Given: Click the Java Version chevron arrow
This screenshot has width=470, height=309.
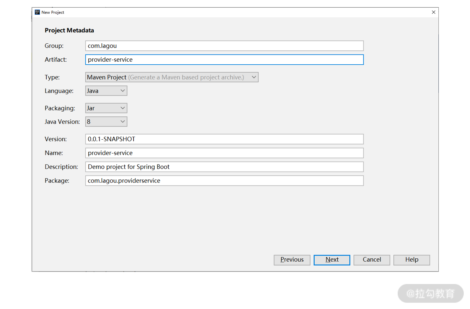Looking at the screenshot, I should click(123, 122).
